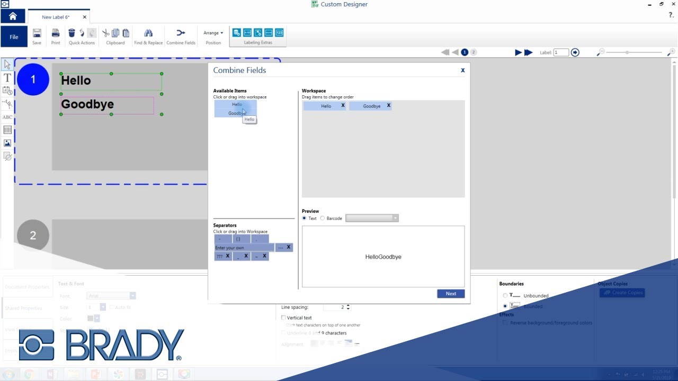Click the trash can delete icon
Viewport: 678px width, 381px height.
click(x=72, y=33)
